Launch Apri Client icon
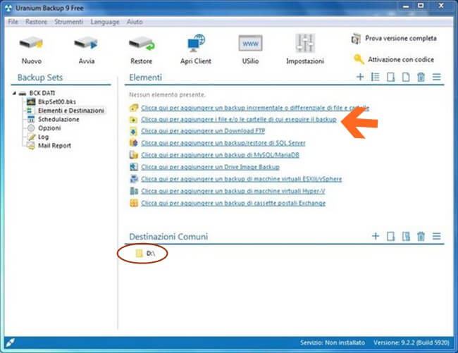 click(x=196, y=44)
